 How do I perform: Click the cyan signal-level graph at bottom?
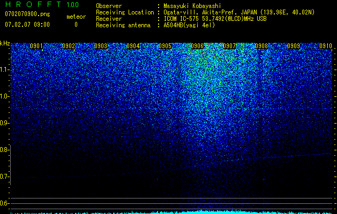coord(171,212)
